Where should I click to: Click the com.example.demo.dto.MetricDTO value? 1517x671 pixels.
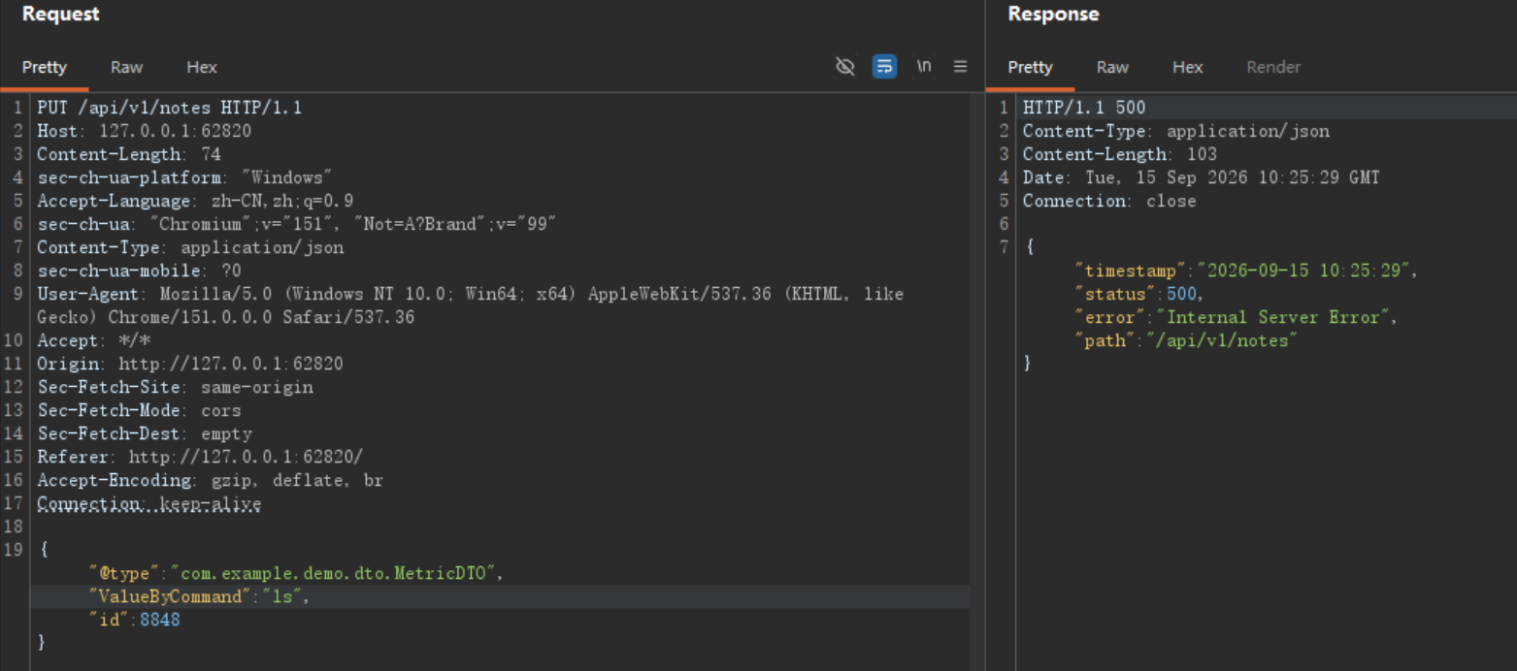point(333,573)
